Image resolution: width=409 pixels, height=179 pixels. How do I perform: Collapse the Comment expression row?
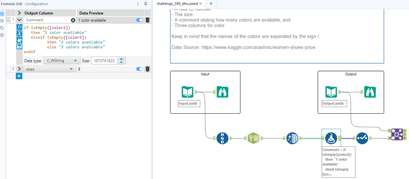[x=19, y=20]
